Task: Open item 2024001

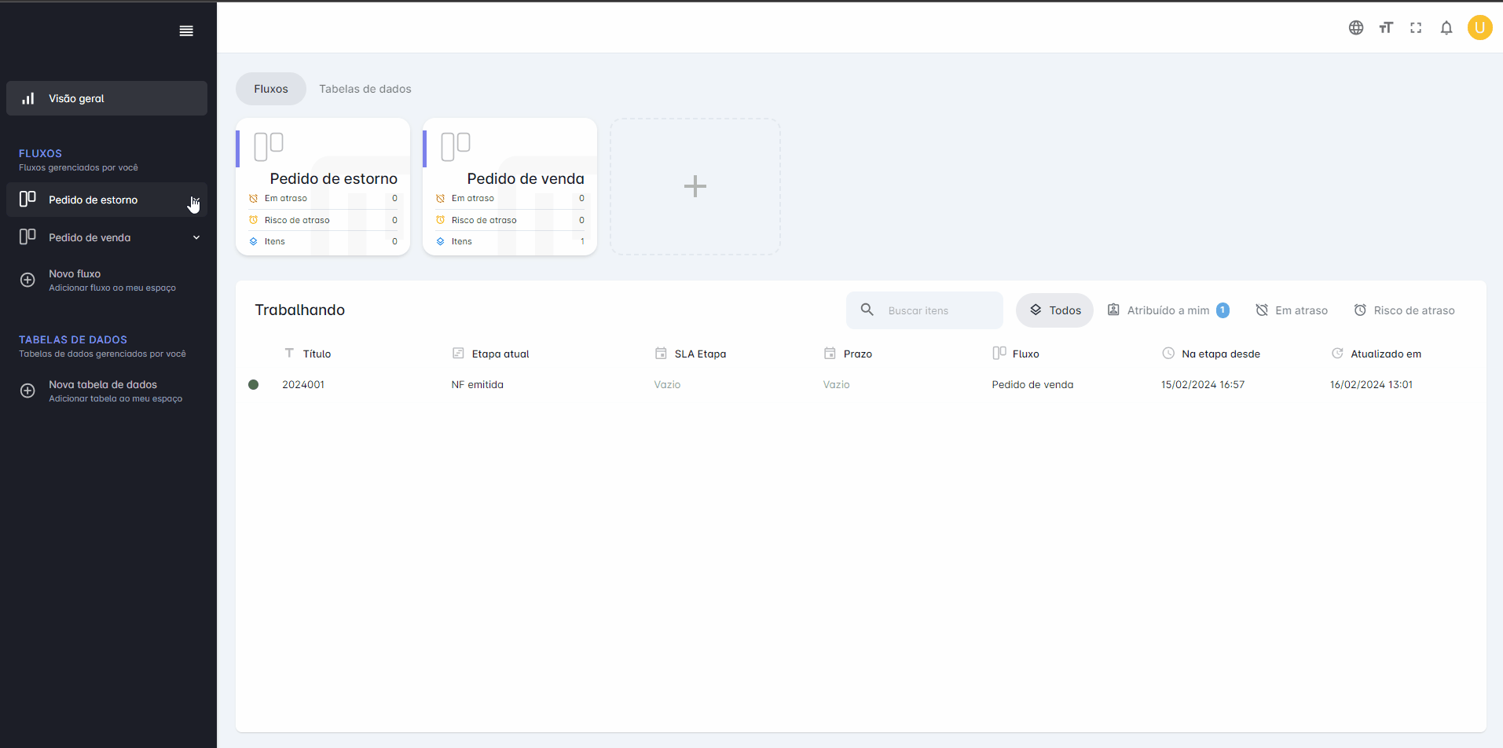Action: tap(303, 384)
